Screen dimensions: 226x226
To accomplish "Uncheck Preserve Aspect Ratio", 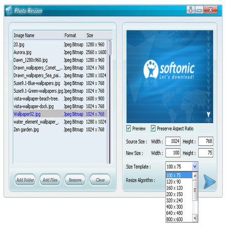I will [x=153, y=129].
